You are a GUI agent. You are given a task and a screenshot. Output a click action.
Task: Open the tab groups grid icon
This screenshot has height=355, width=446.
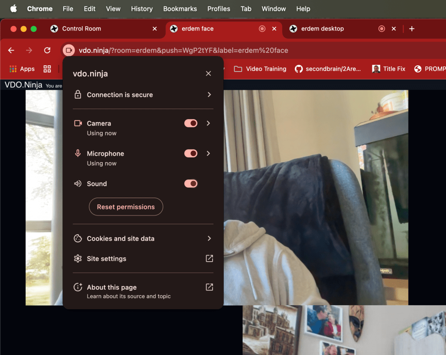point(47,69)
